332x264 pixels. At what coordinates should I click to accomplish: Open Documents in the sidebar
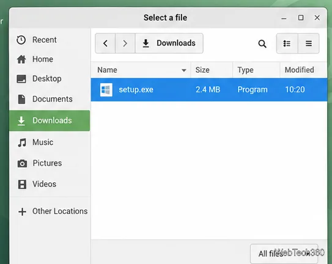(50, 99)
